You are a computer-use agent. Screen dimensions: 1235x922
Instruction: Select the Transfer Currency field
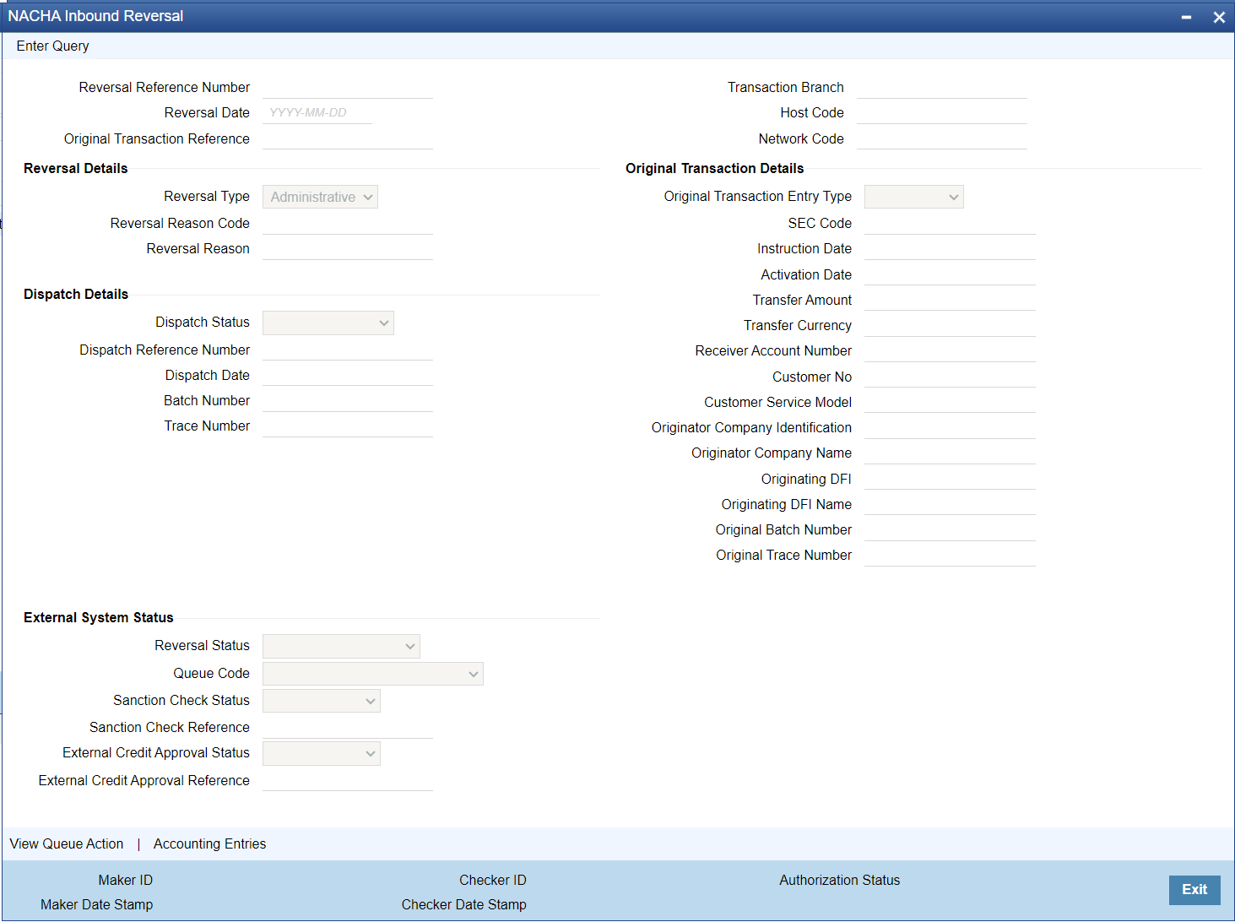(950, 325)
